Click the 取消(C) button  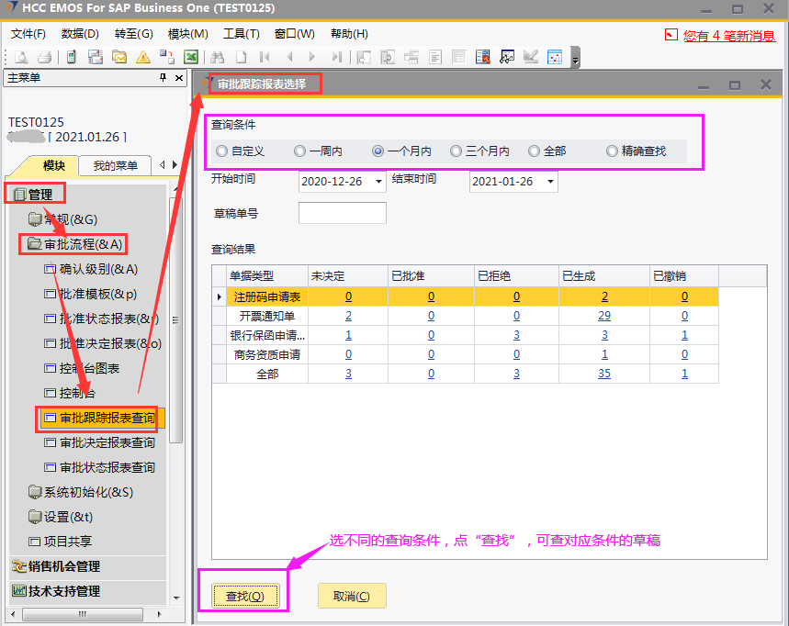[352, 596]
